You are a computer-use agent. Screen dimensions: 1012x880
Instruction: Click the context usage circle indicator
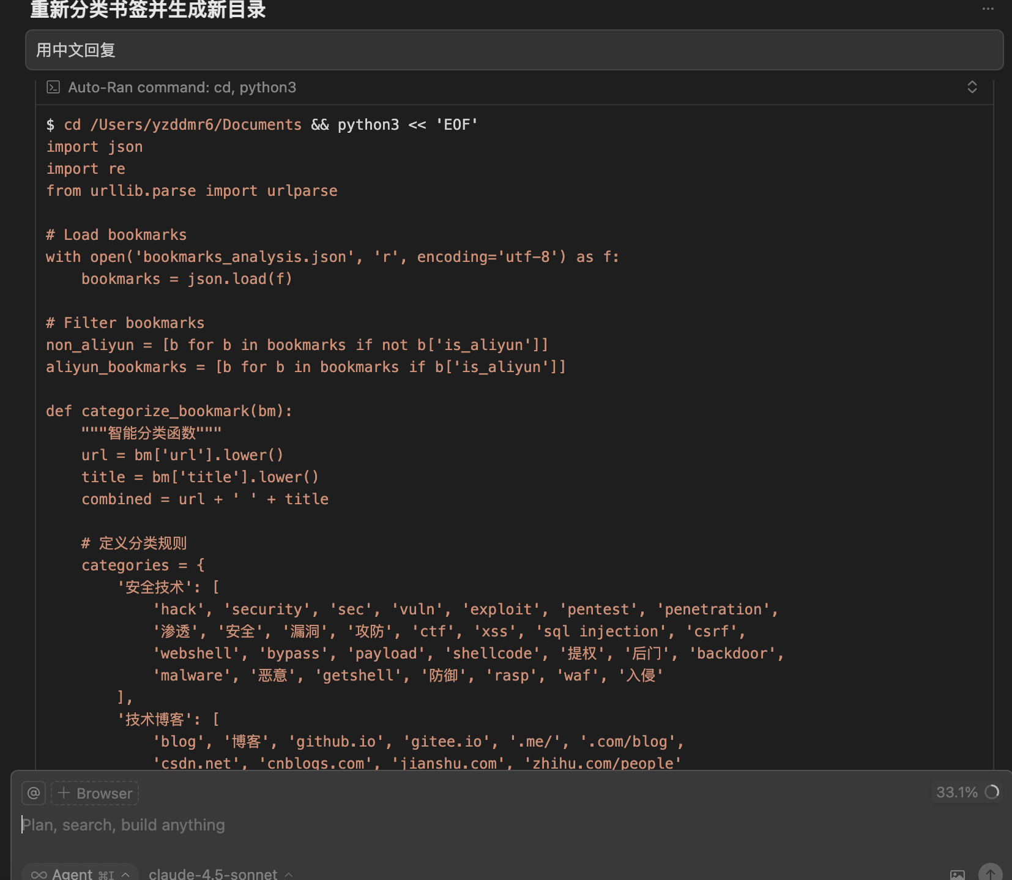click(992, 792)
